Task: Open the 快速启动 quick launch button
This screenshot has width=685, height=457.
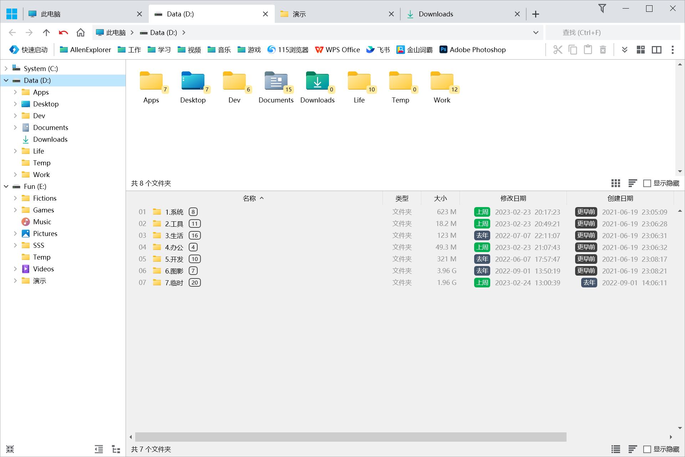Action: click(29, 50)
